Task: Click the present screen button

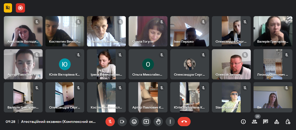Action: coord(146,122)
